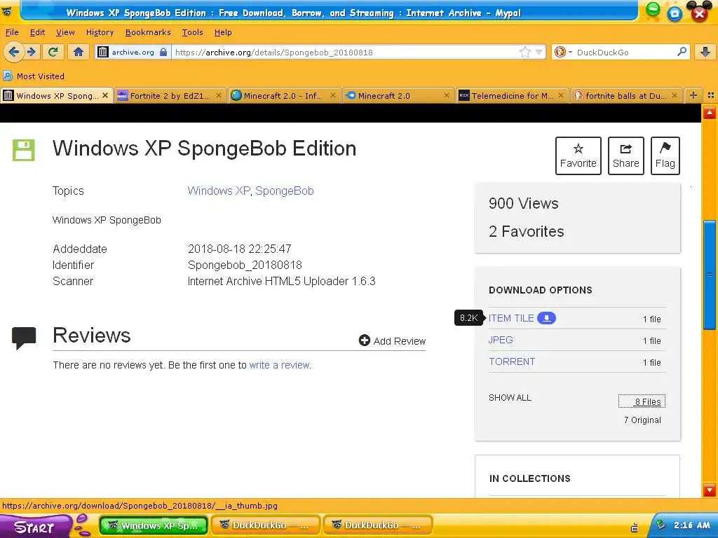Click the Favorite star button
The image size is (718, 538).
578,156
